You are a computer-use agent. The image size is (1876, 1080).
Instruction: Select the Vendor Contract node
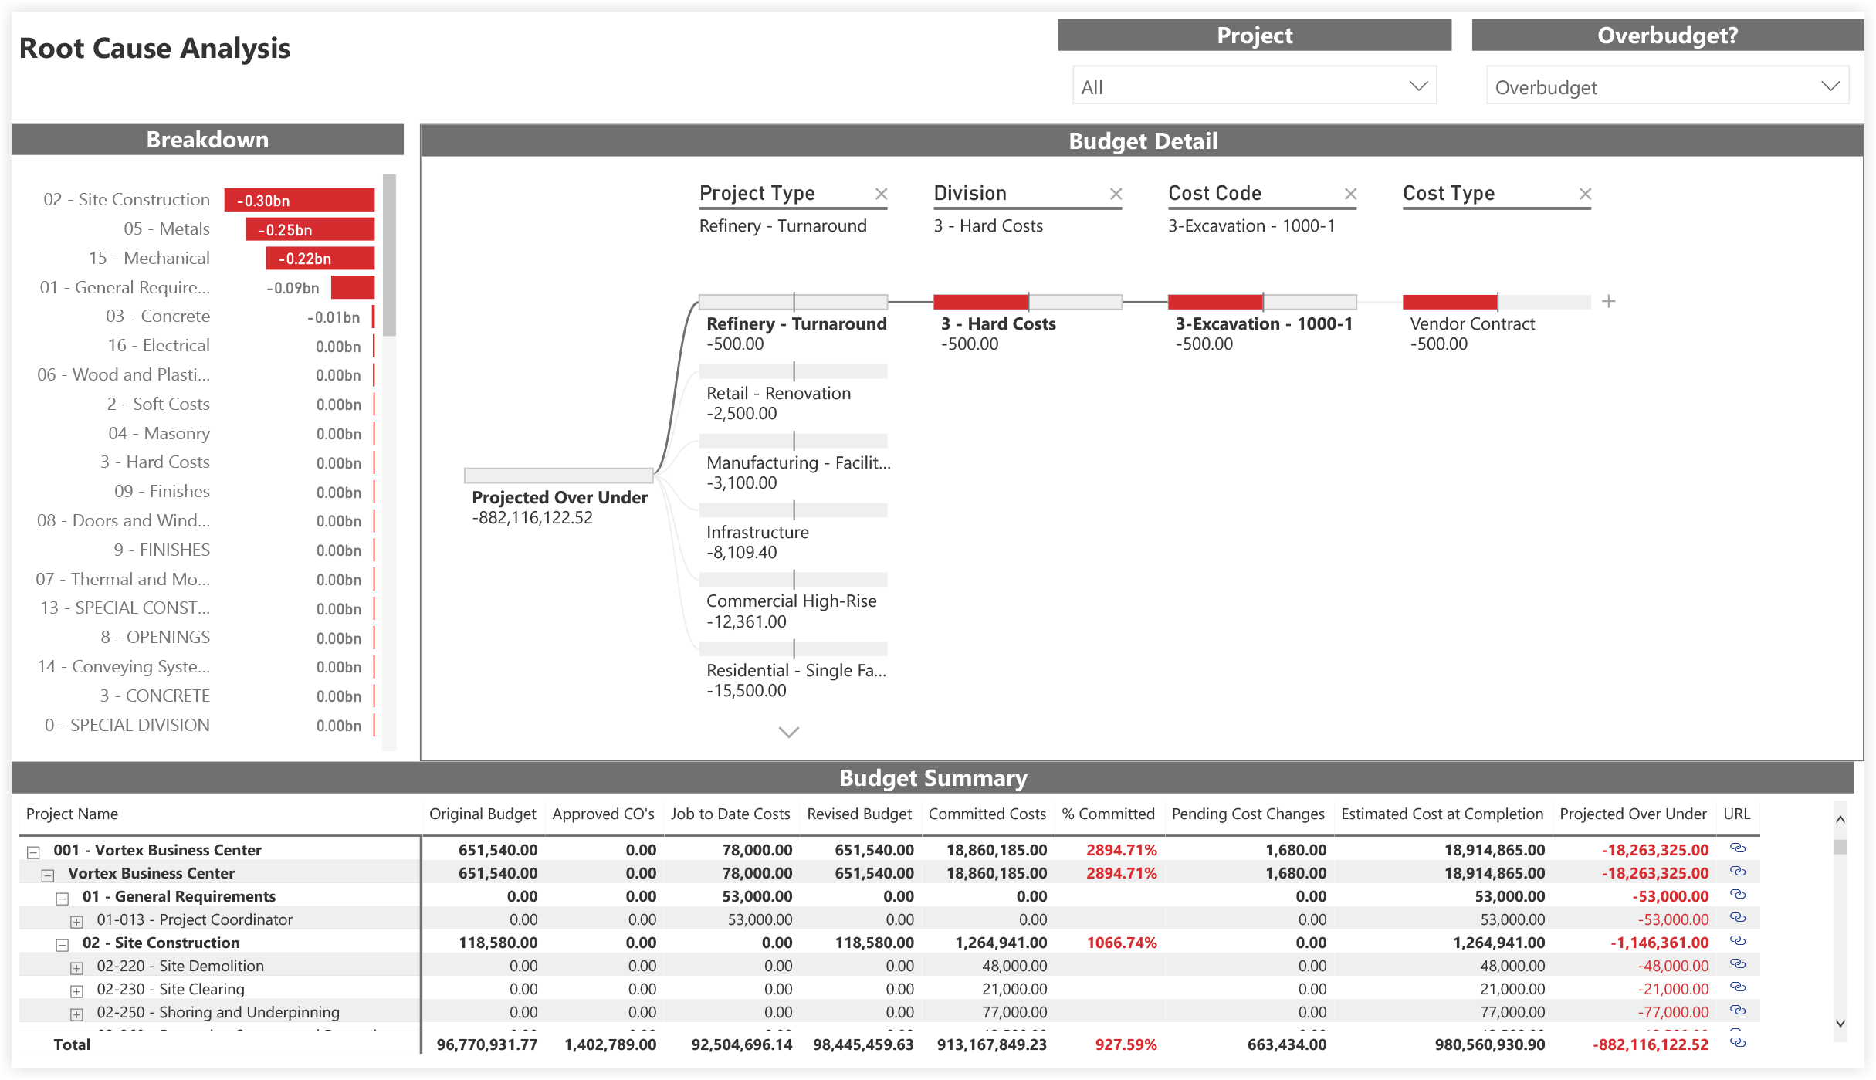(1497, 302)
